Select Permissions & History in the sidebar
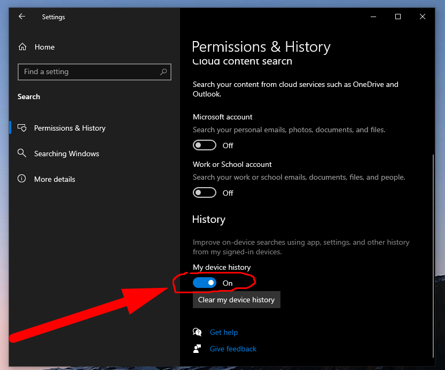445x370 pixels. 69,128
